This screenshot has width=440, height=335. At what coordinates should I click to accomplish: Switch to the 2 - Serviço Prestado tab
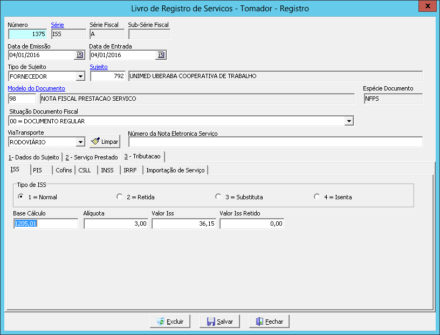[x=92, y=157]
